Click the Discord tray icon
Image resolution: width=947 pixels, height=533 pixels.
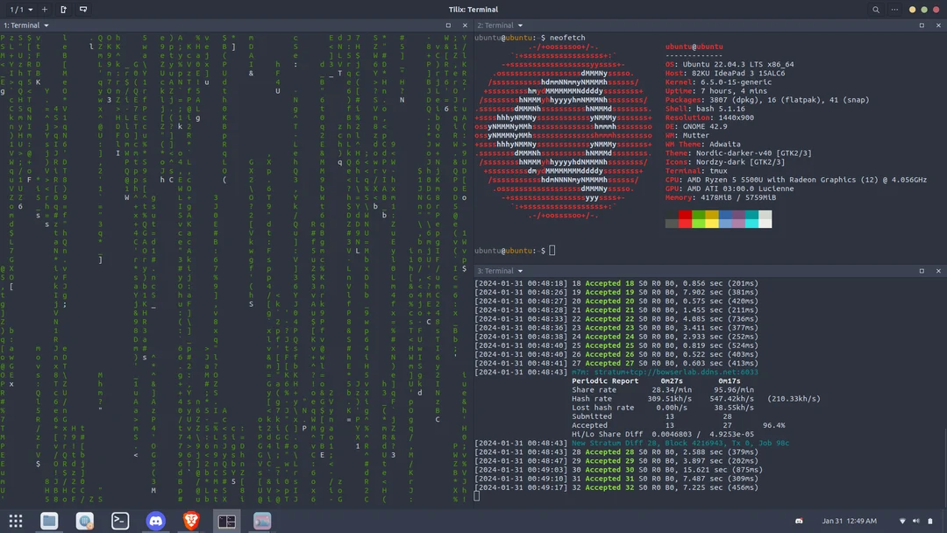[x=799, y=520]
